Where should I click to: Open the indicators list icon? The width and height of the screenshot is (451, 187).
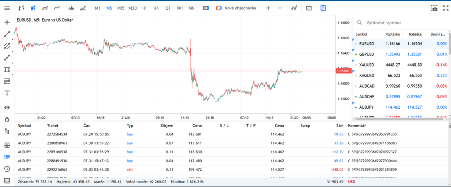click(x=294, y=8)
